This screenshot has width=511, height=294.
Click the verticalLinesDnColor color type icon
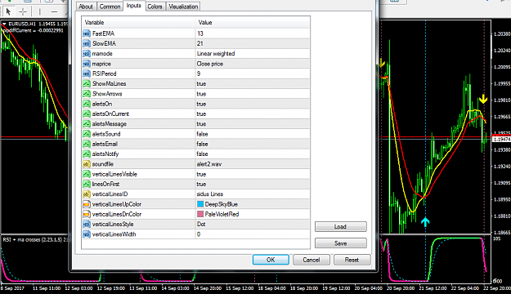coord(87,214)
